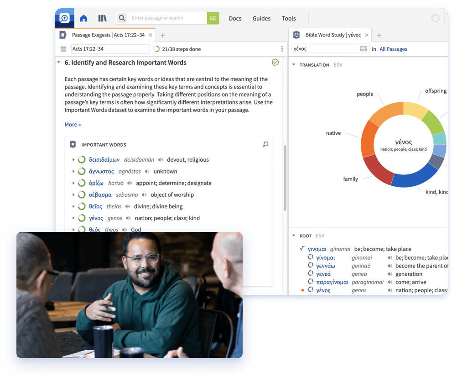Expand the ὁρίζω word row
This screenshot has height=379, width=457.
coord(73,183)
